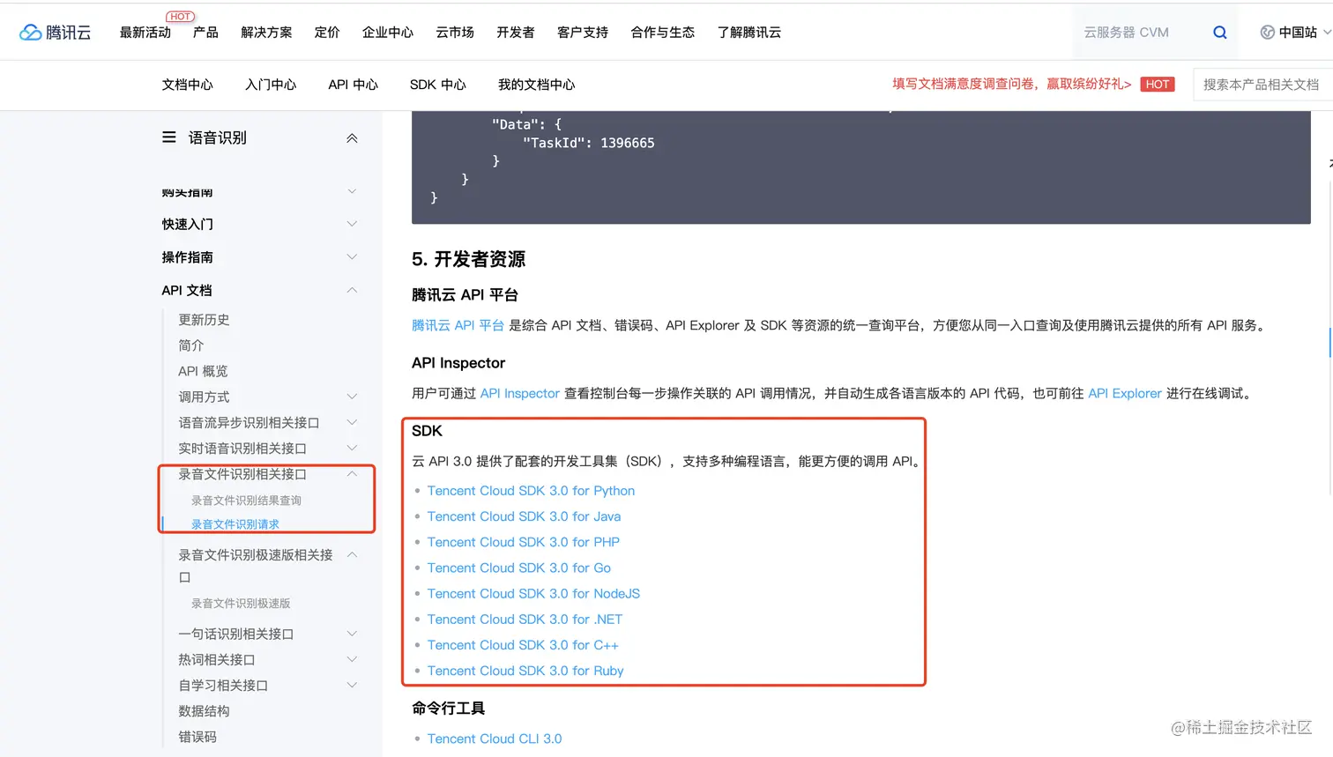Select 数据结构 in sidebar
1333x757 pixels.
point(204,711)
